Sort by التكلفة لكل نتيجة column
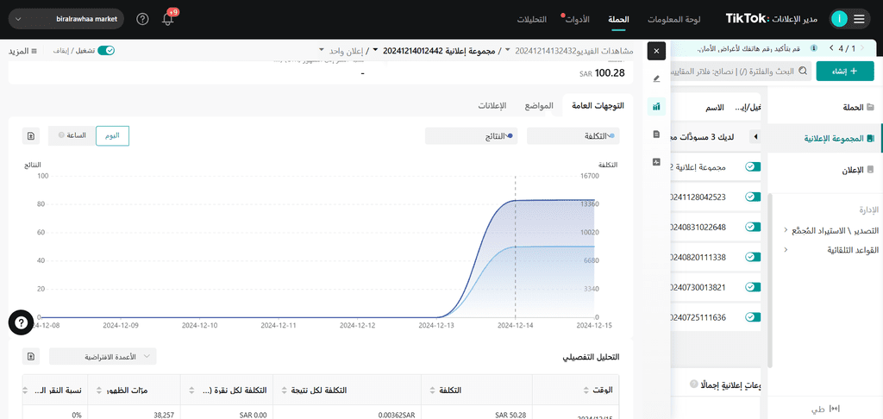Viewport: 883px width, 419px height. tap(284, 390)
